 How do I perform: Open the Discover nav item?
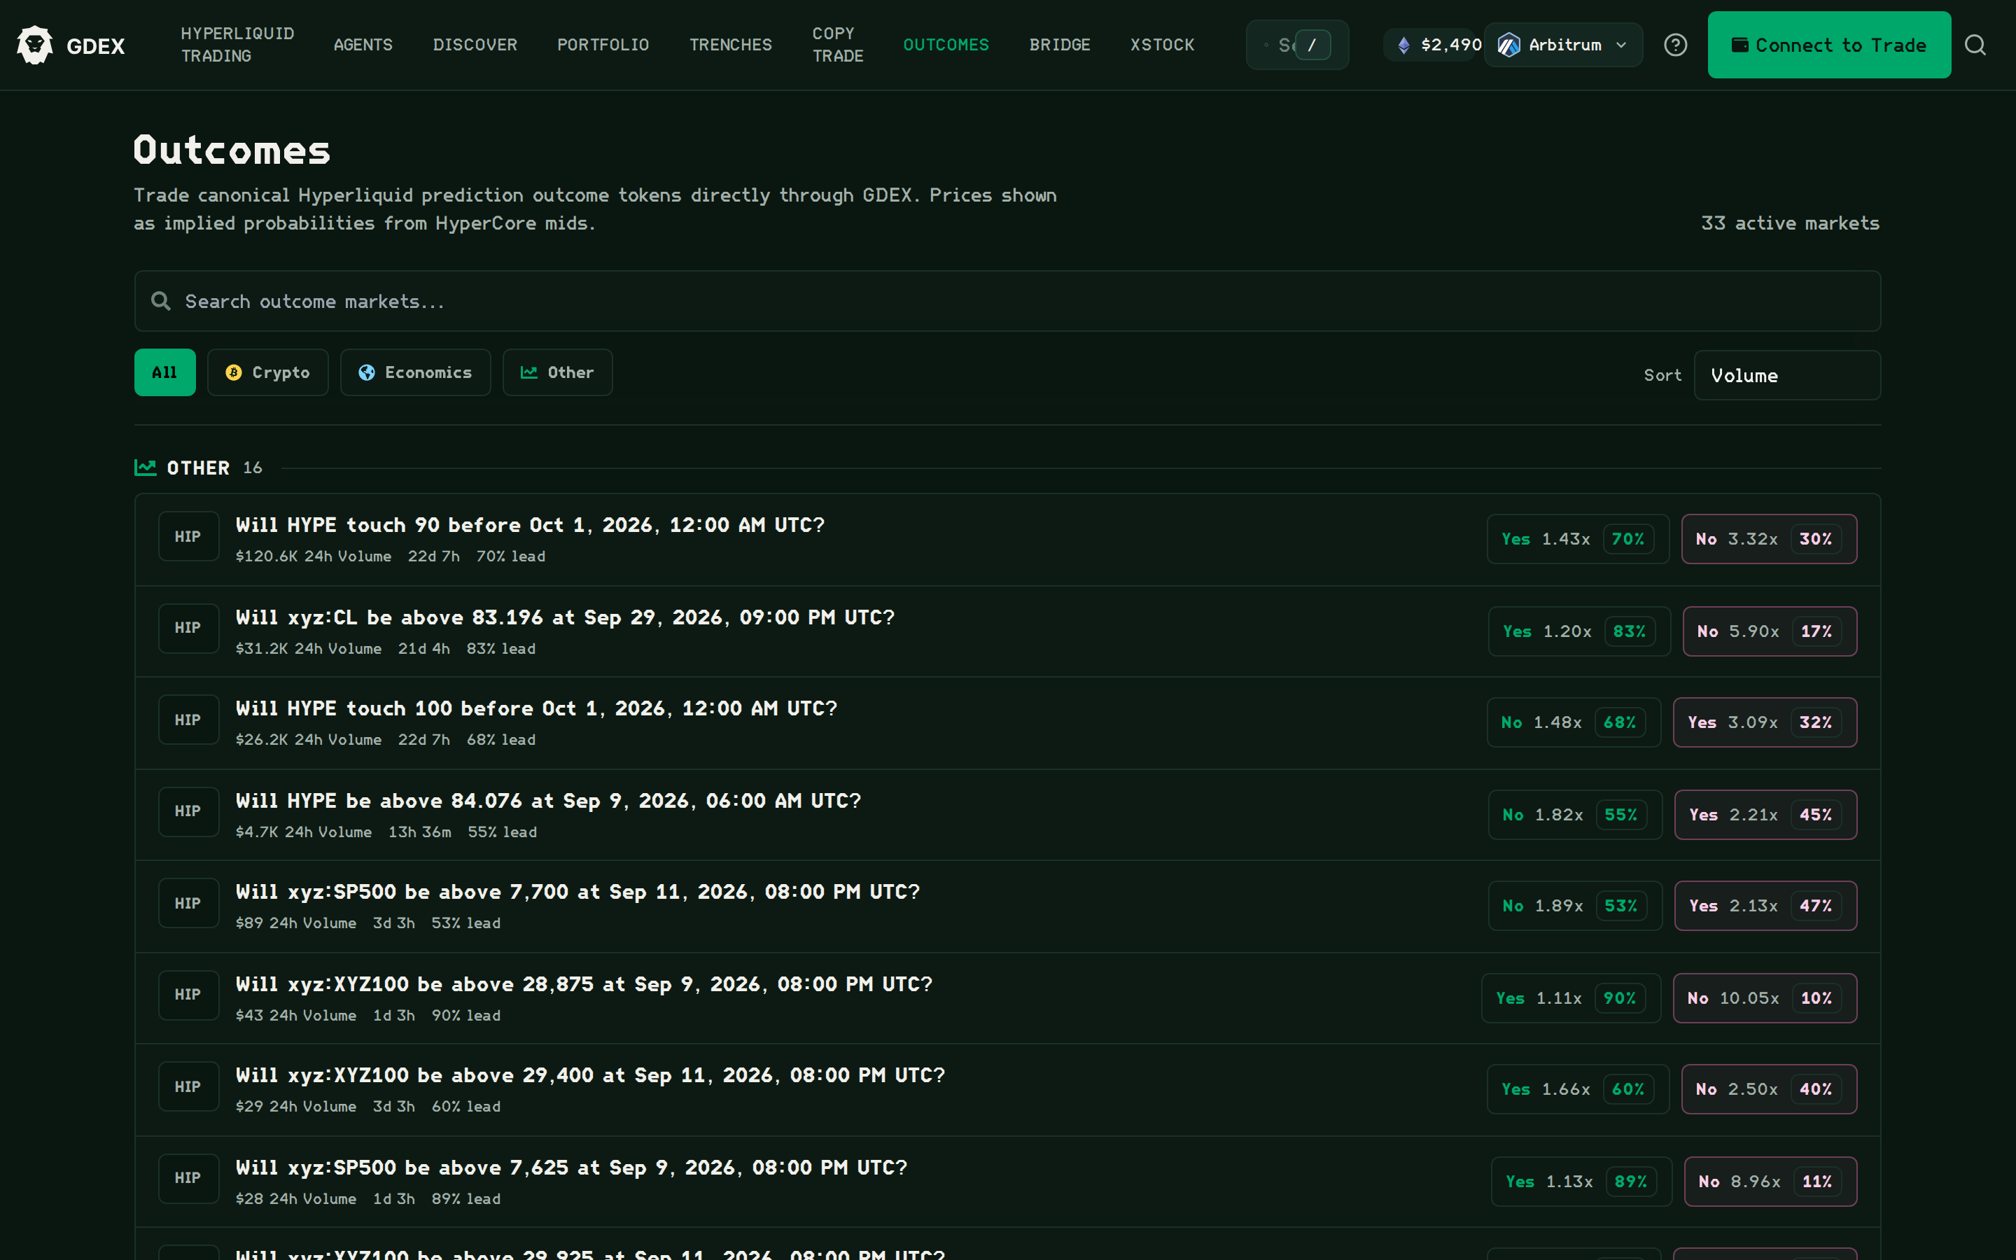475,45
